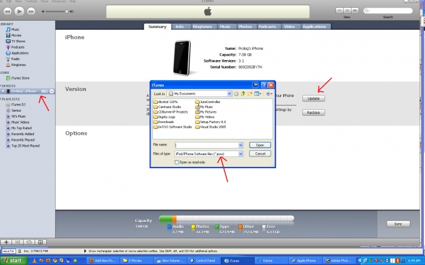Screen dimensions: 425x265
Task: Click Open in the file dialog
Action: pyautogui.click(x=260, y=145)
